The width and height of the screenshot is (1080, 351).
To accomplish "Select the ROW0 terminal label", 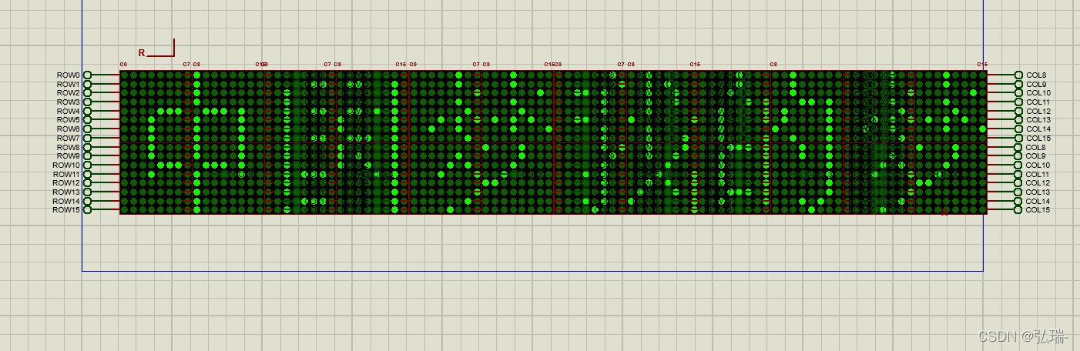I will (68, 75).
